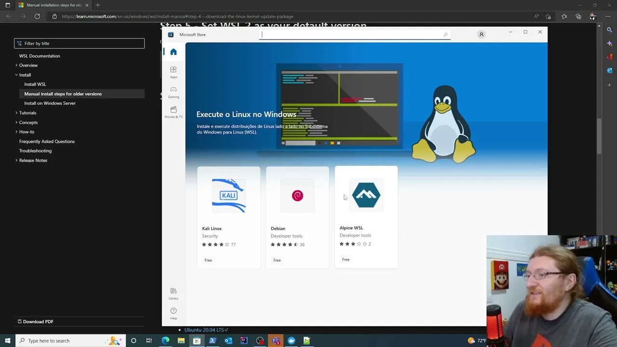Click the Windows Start button
Viewport: 617px width, 347px height.
click(7, 341)
